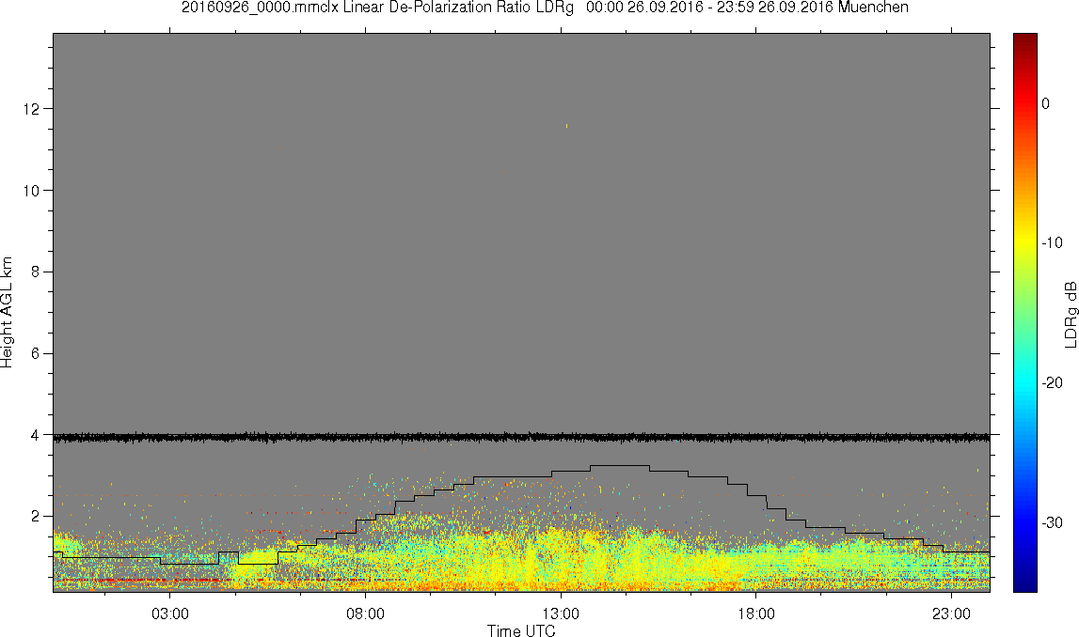Viewport: 1079px width, 637px height.
Task: Click the stepped black line peak near 14:30
Action: pos(619,466)
